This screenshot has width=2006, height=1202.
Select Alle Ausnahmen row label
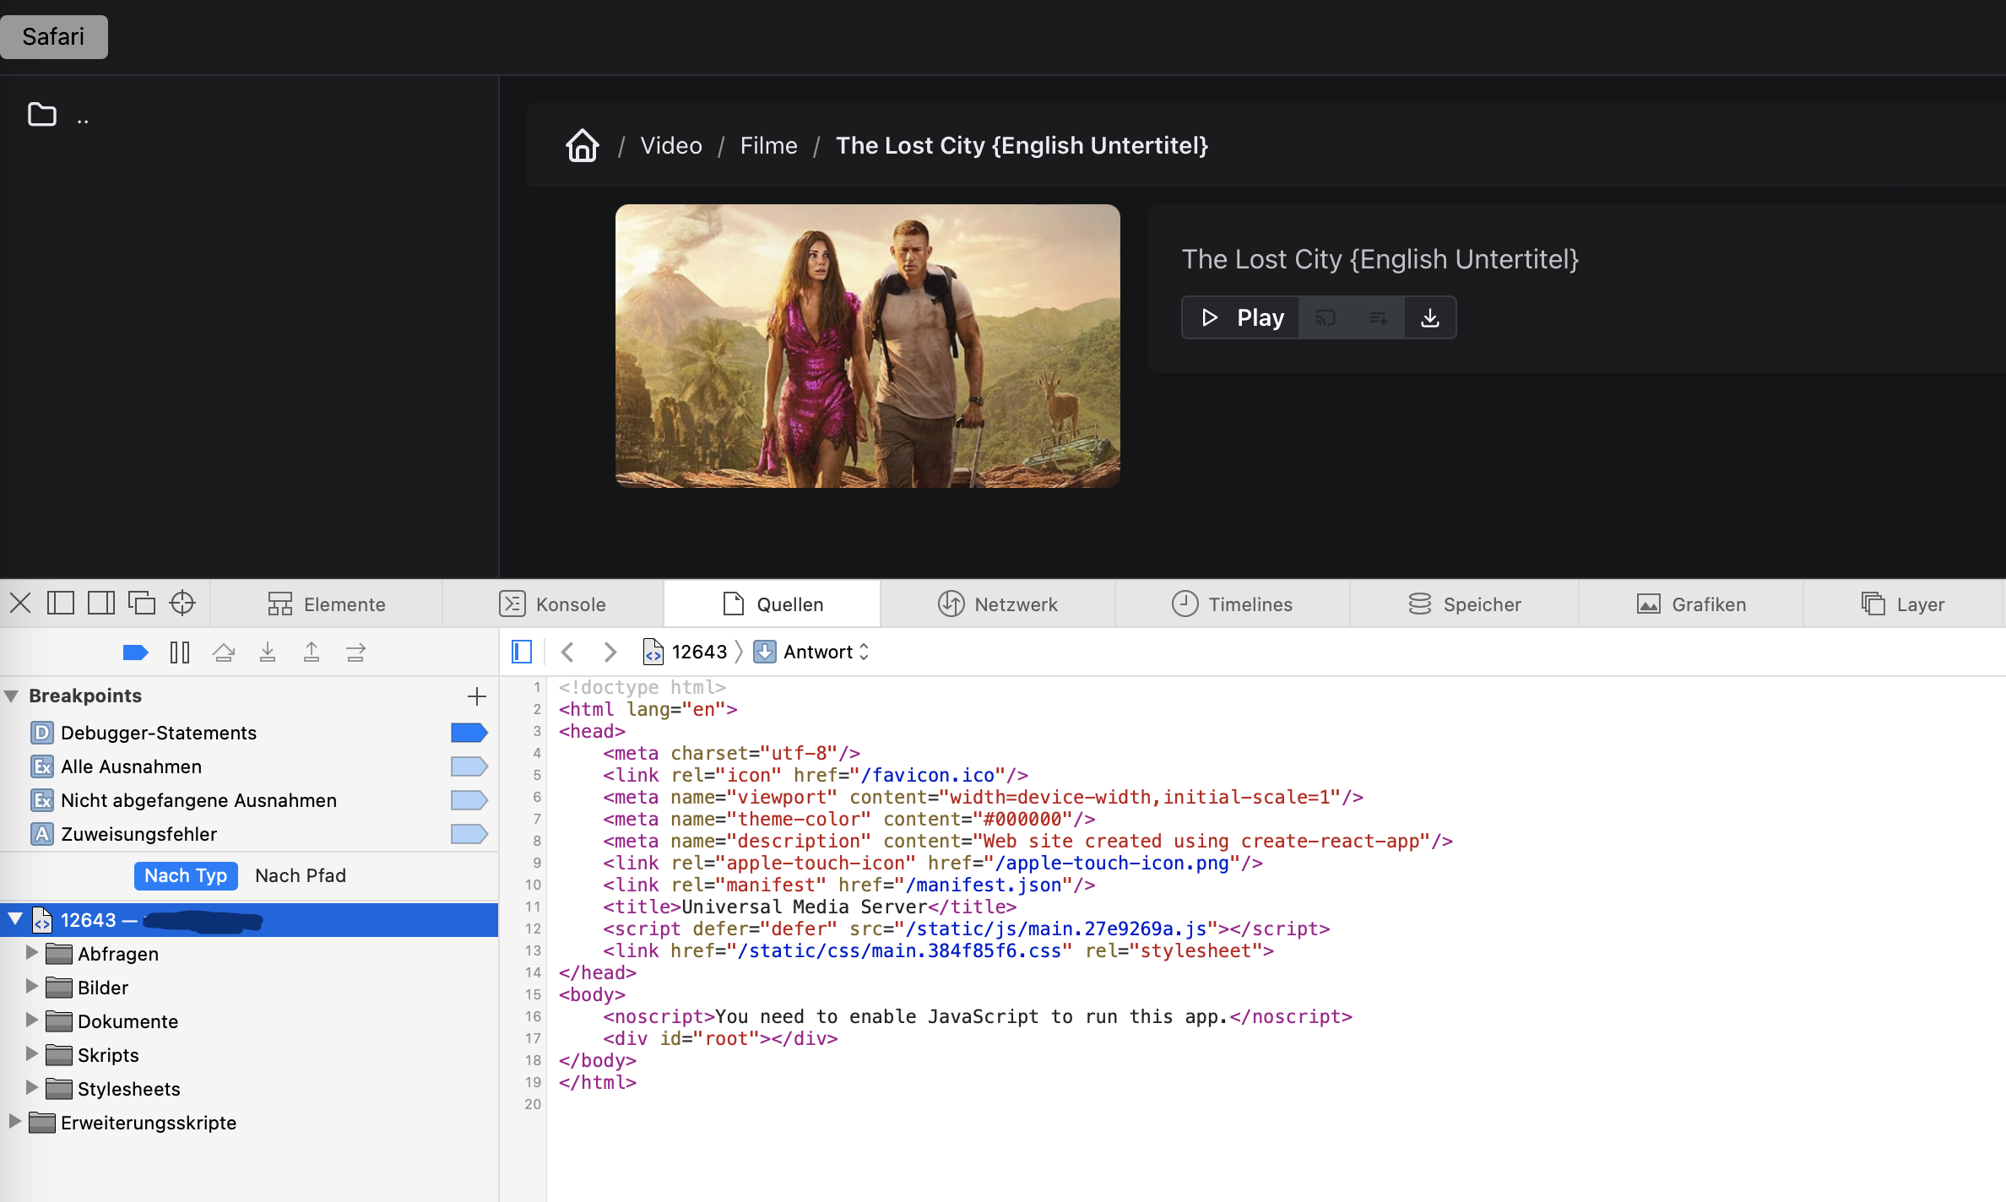[131, 766]
